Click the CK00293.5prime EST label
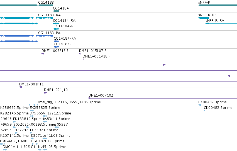 40,124
